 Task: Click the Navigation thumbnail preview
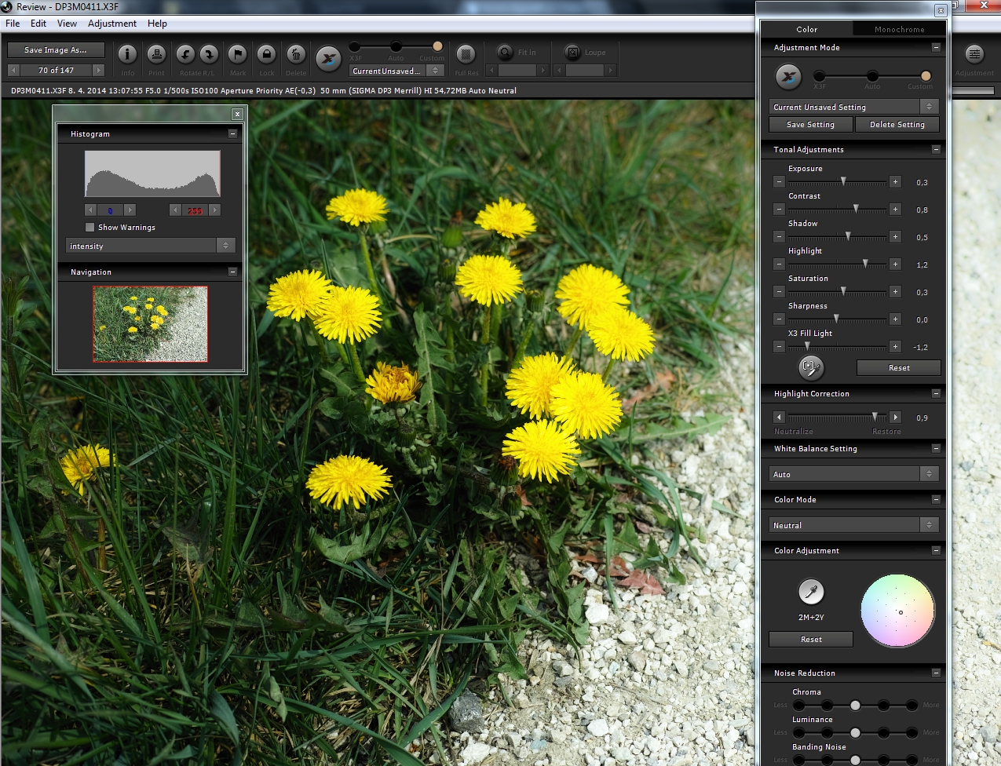150,324
